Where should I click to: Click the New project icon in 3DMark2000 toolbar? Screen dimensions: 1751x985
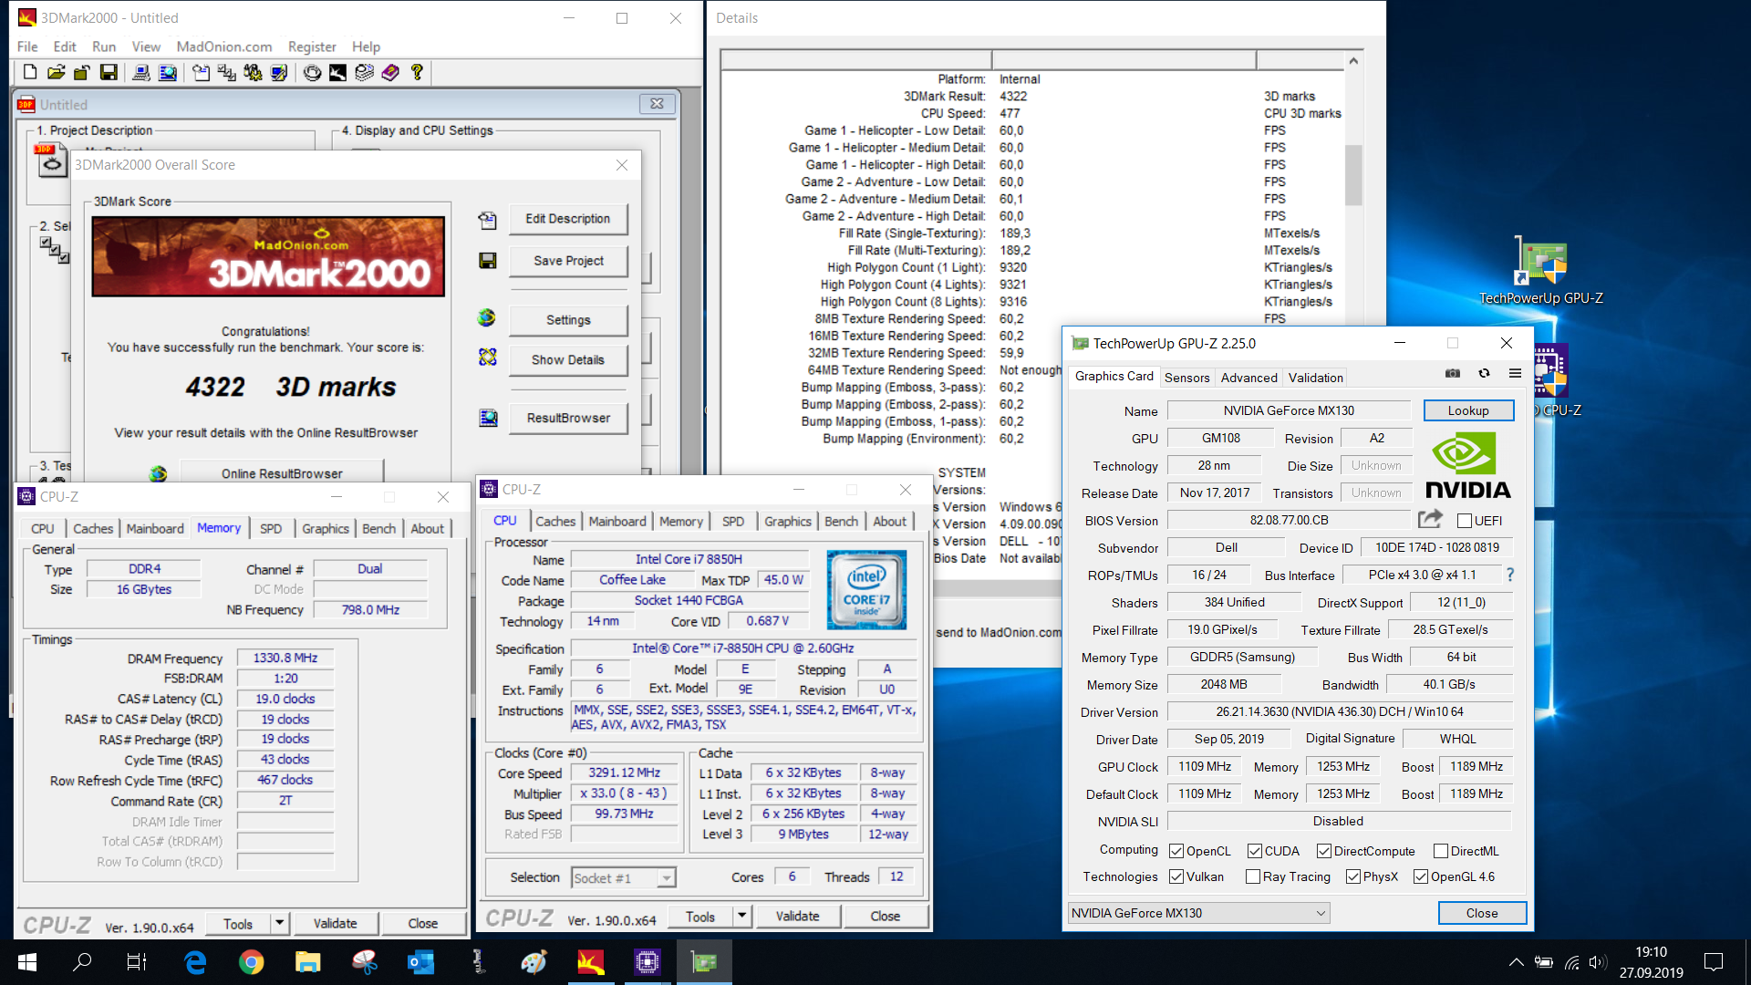click(30, 73)
